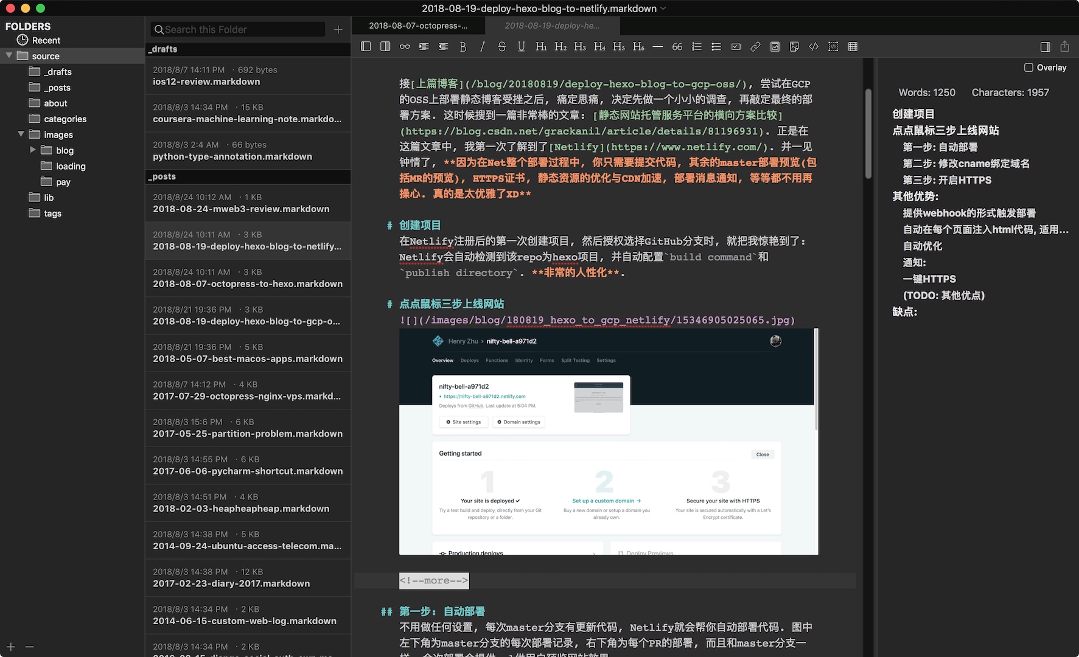Image resolution: width=1079 pixels, height=657 pixels.
Task: Toggle the left sidebar panel visibility
Action: click(x=366, y=47)
